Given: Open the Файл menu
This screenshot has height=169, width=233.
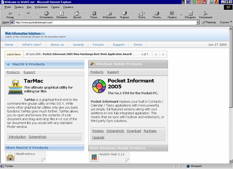Looking at the screenshot, I should tap(8, 7).
